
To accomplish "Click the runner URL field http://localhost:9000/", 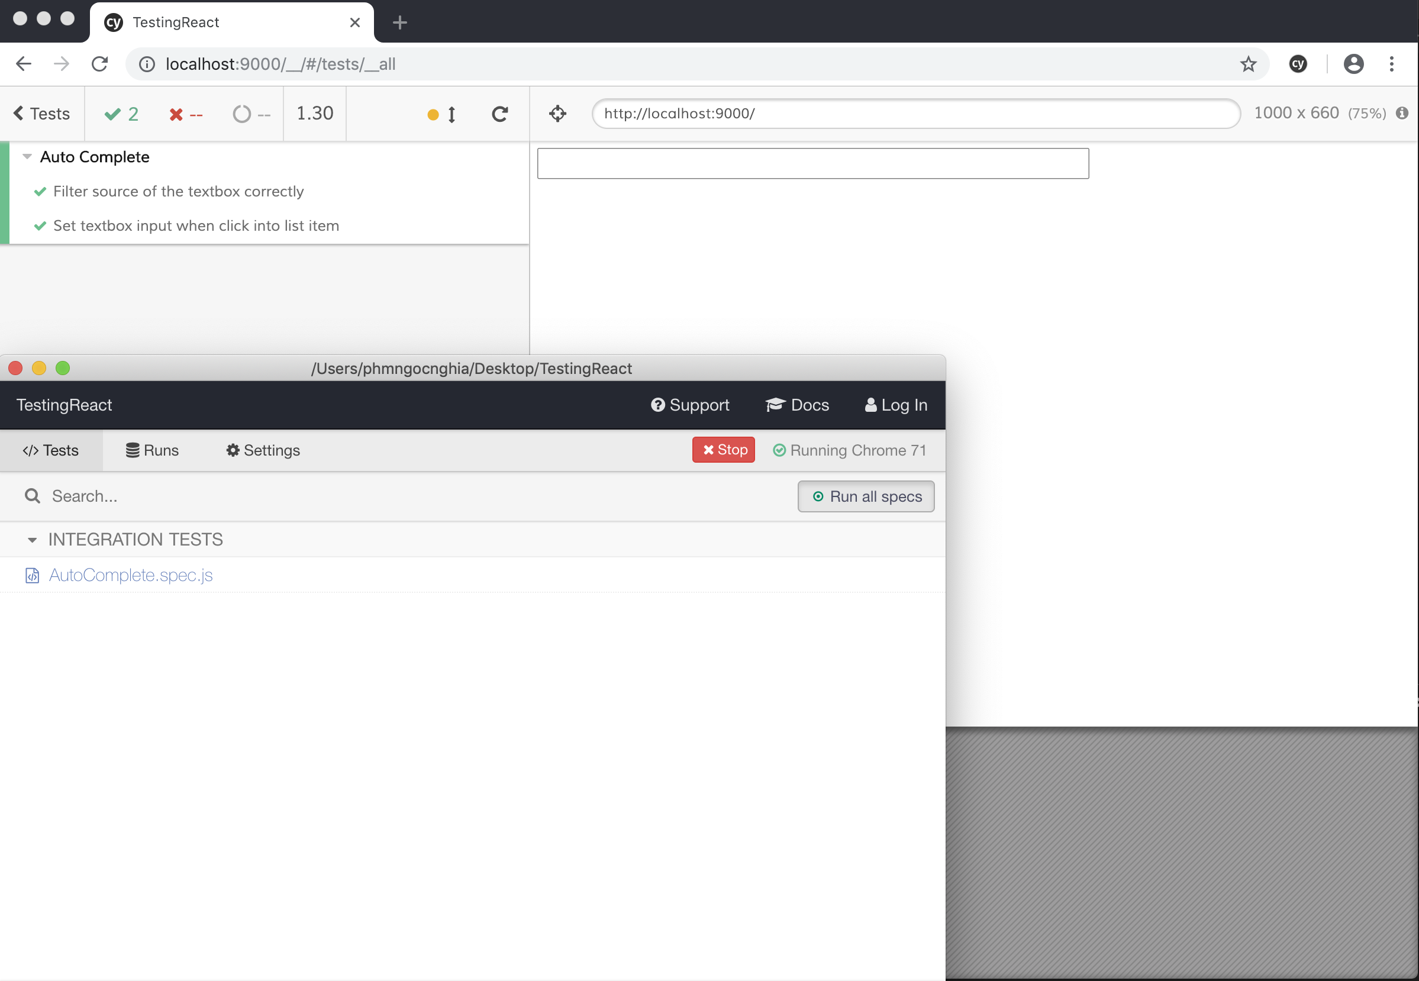I will pos(915,114).
